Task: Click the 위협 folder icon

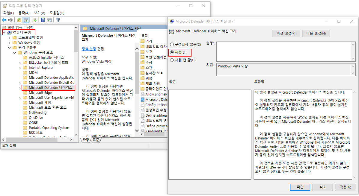Action: pos(142,78)
